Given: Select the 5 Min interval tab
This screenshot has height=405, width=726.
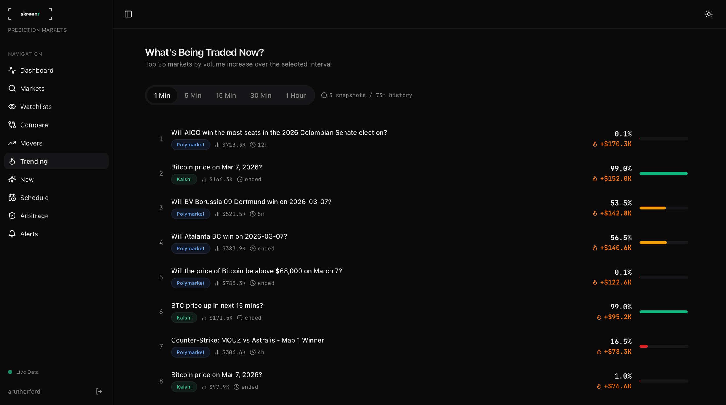Looking at the screenshot, I should click(x=193, y=95).
